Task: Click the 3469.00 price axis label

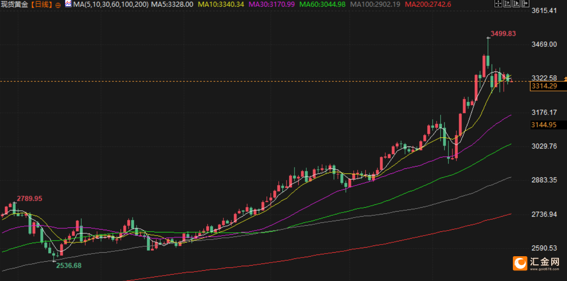Action: [x=545, y=45]
